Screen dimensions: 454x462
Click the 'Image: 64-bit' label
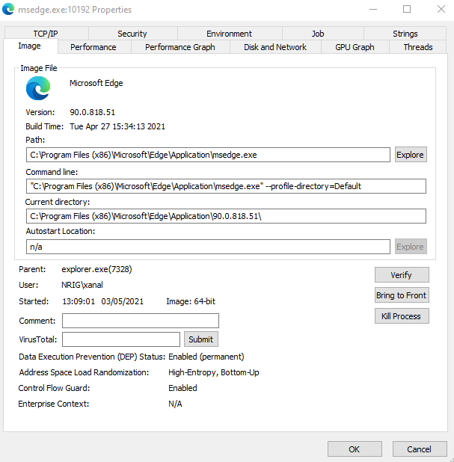191,301
